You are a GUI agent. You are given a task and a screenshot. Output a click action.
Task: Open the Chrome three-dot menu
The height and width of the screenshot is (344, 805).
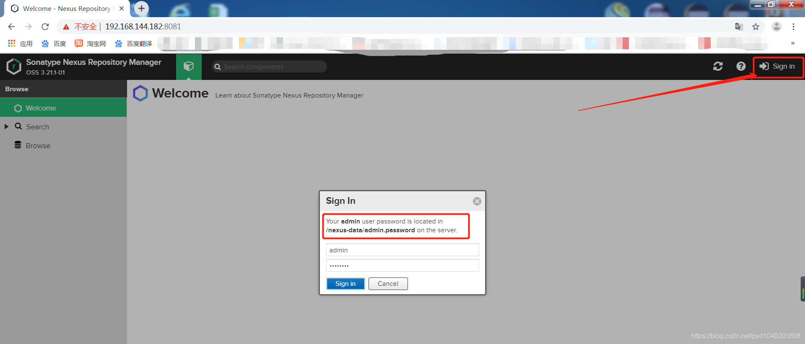click(x=793, y=27)
